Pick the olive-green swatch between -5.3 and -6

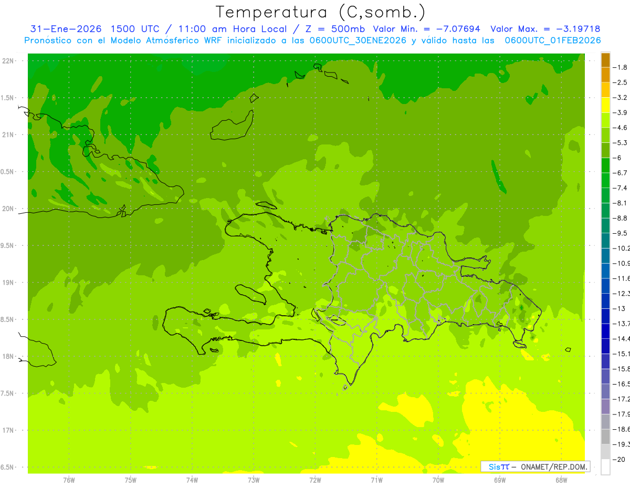pos(605,150)
